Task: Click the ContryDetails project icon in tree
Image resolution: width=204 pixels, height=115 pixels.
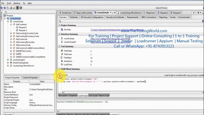Action: (x=8, y=19)
